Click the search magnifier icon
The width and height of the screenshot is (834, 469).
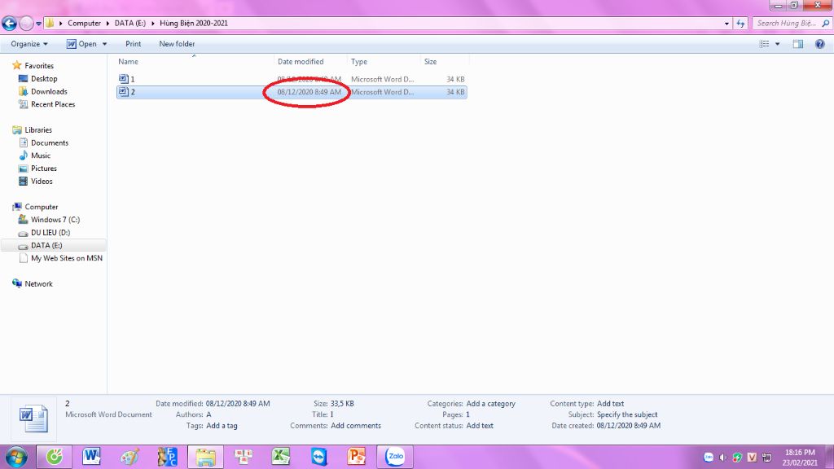click(x=826, y=24)
